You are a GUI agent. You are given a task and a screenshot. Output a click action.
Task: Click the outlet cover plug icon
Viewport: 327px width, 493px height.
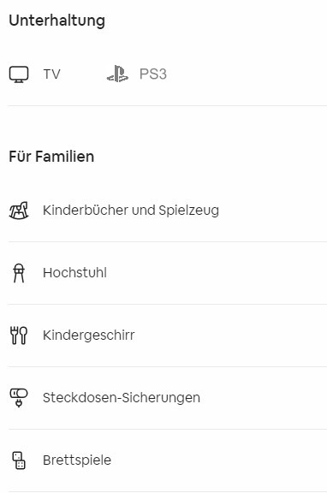click(x=19, y=397)
